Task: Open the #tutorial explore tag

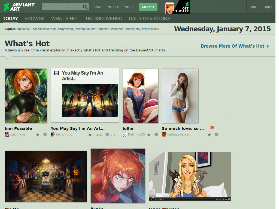Action: [x=104, y=29]
